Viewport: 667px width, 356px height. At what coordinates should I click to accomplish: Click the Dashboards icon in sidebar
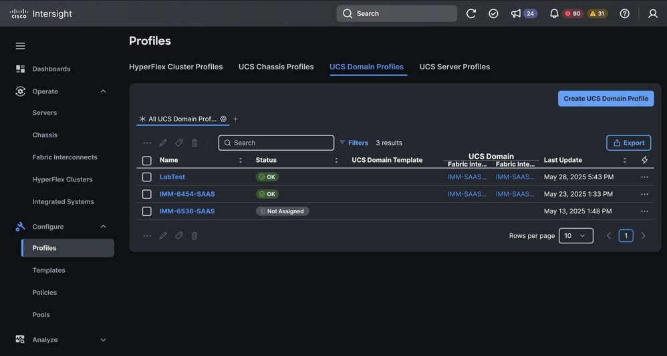pyautogui.click(x=20, y=69)
